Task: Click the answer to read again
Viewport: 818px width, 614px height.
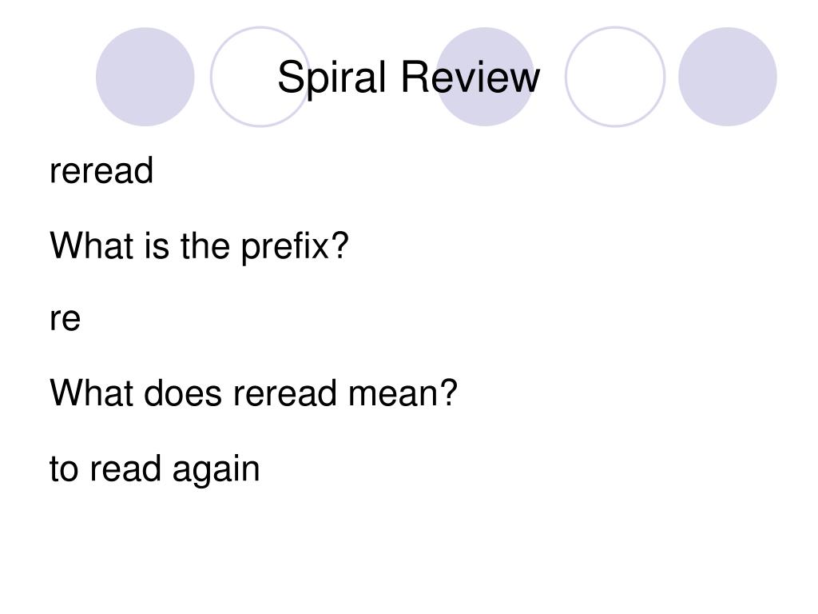Action: click(154, 468)
